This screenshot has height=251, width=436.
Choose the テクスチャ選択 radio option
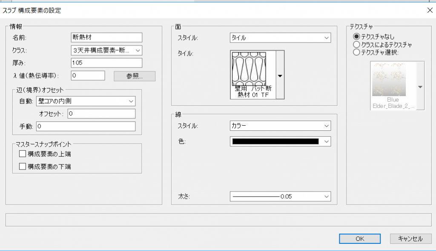[x=356, y=52]
